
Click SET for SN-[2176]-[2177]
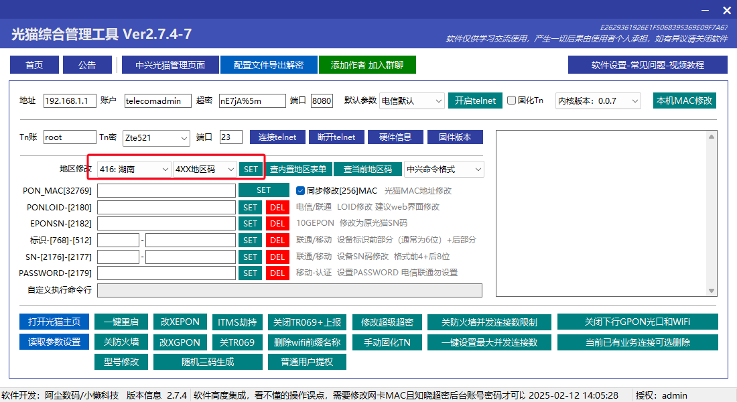[x=250, y=257]
